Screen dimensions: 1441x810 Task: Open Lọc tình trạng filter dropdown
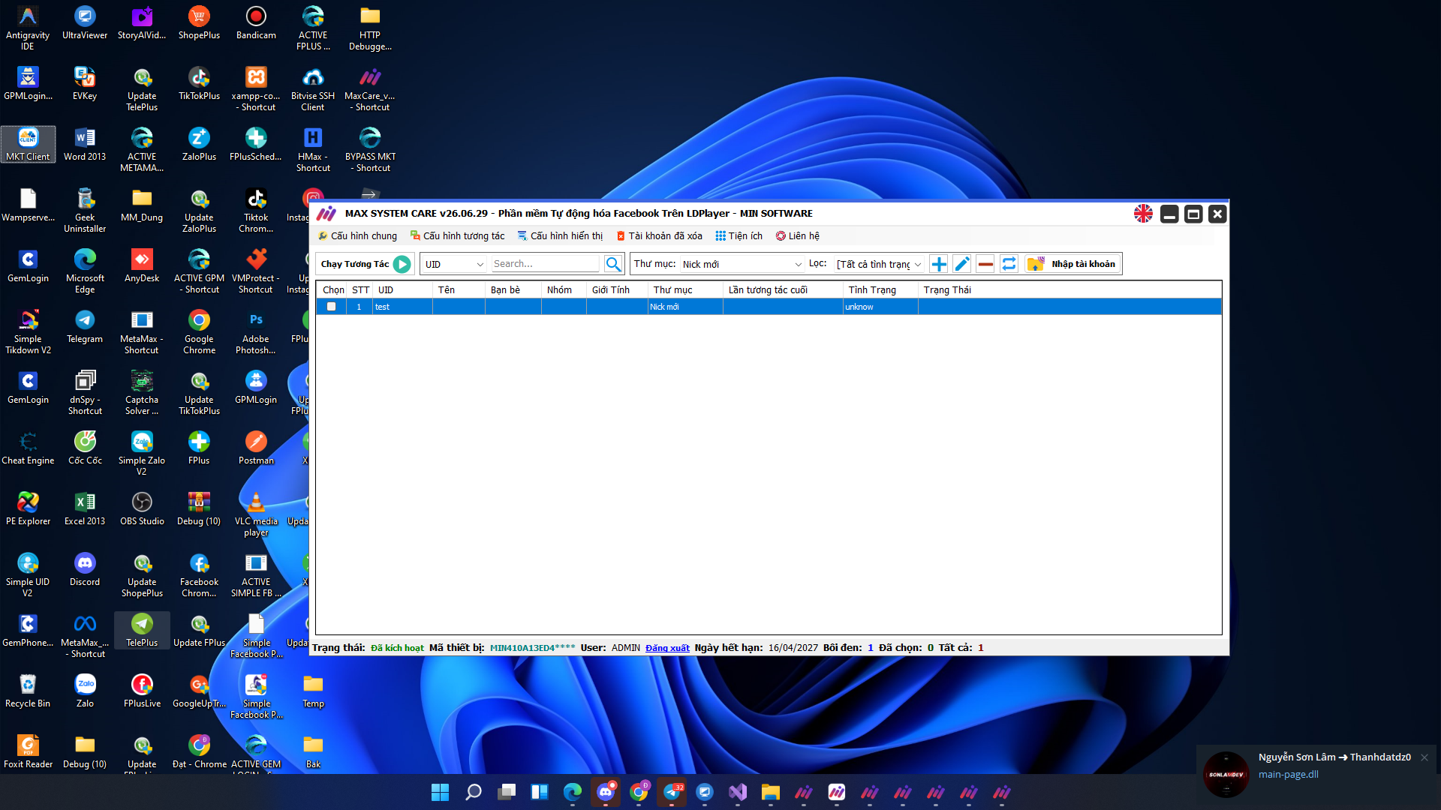pos(879,264)
